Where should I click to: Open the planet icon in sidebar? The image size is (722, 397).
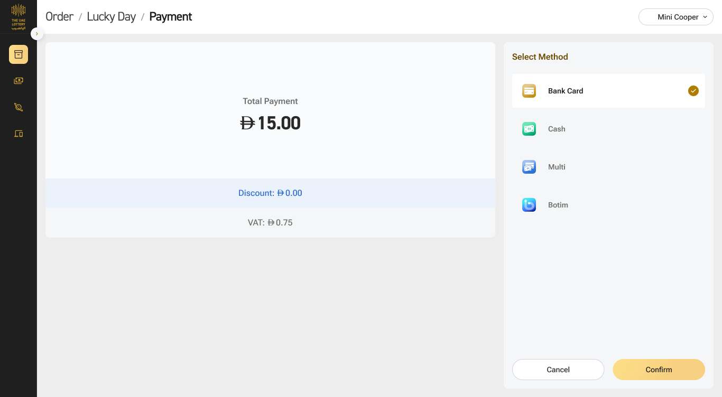[x=18, y=107]
